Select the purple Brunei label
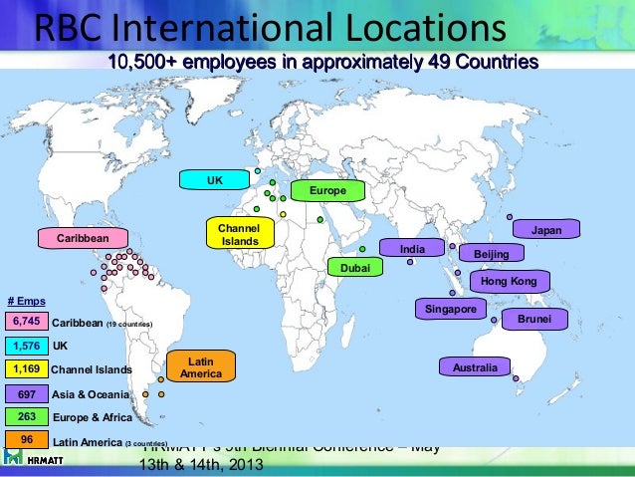Viewport: 635px width, 477px height. [534, 319]
